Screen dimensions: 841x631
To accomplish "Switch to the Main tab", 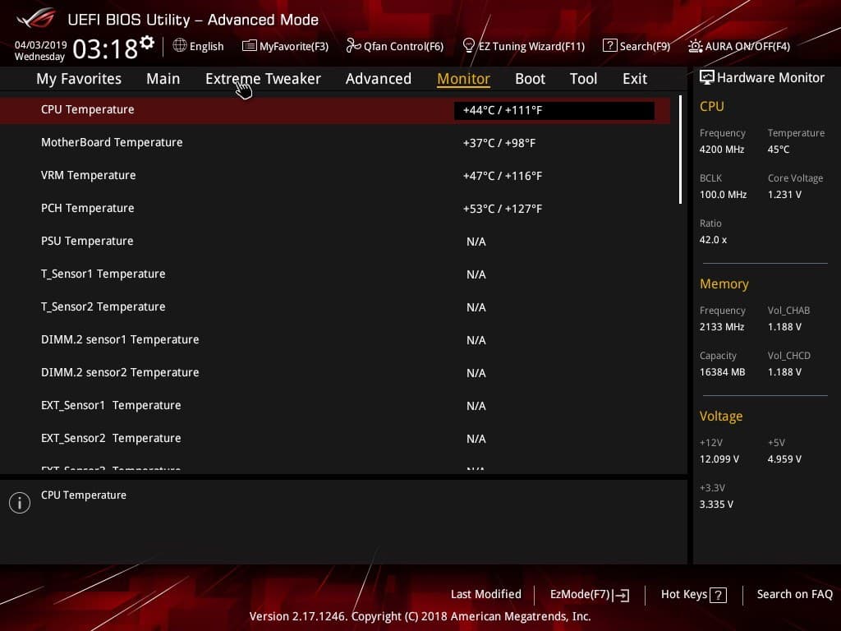I will point(163,79).
